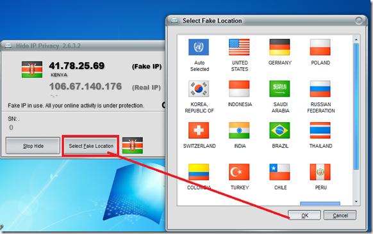373x234 pixels.
Task: Pick the Saudi Arabia flag
Action: (279, 89)
